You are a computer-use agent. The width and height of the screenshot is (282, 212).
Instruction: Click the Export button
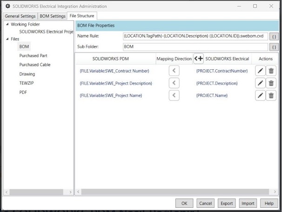(x=227, y=203)
